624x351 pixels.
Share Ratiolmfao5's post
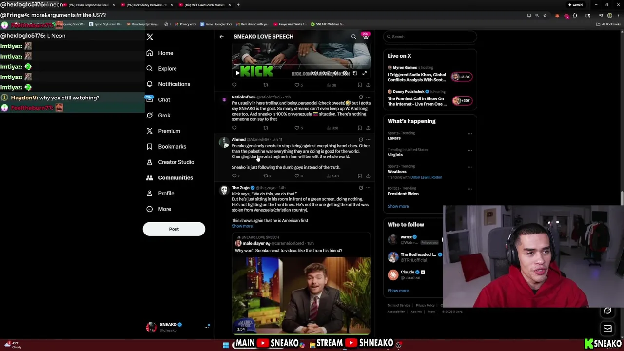tap(368, 128)
